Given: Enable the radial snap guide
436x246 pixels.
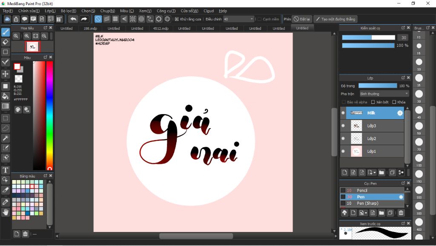Looking at the screenshot, I should (132, 19).
